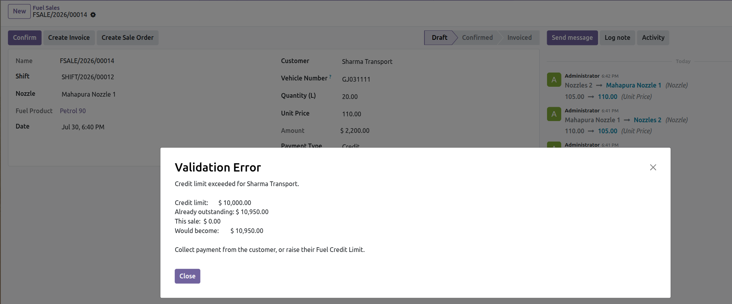
Task: Click Create Sale Order
Action: coord(127,38)
